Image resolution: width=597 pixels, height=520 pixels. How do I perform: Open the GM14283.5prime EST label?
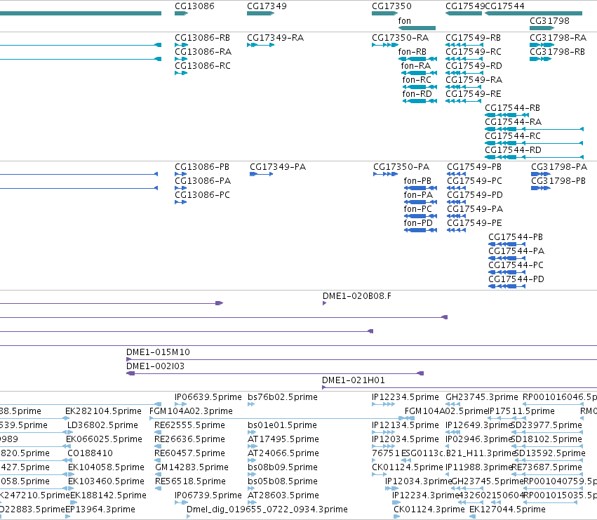(192, 467)
